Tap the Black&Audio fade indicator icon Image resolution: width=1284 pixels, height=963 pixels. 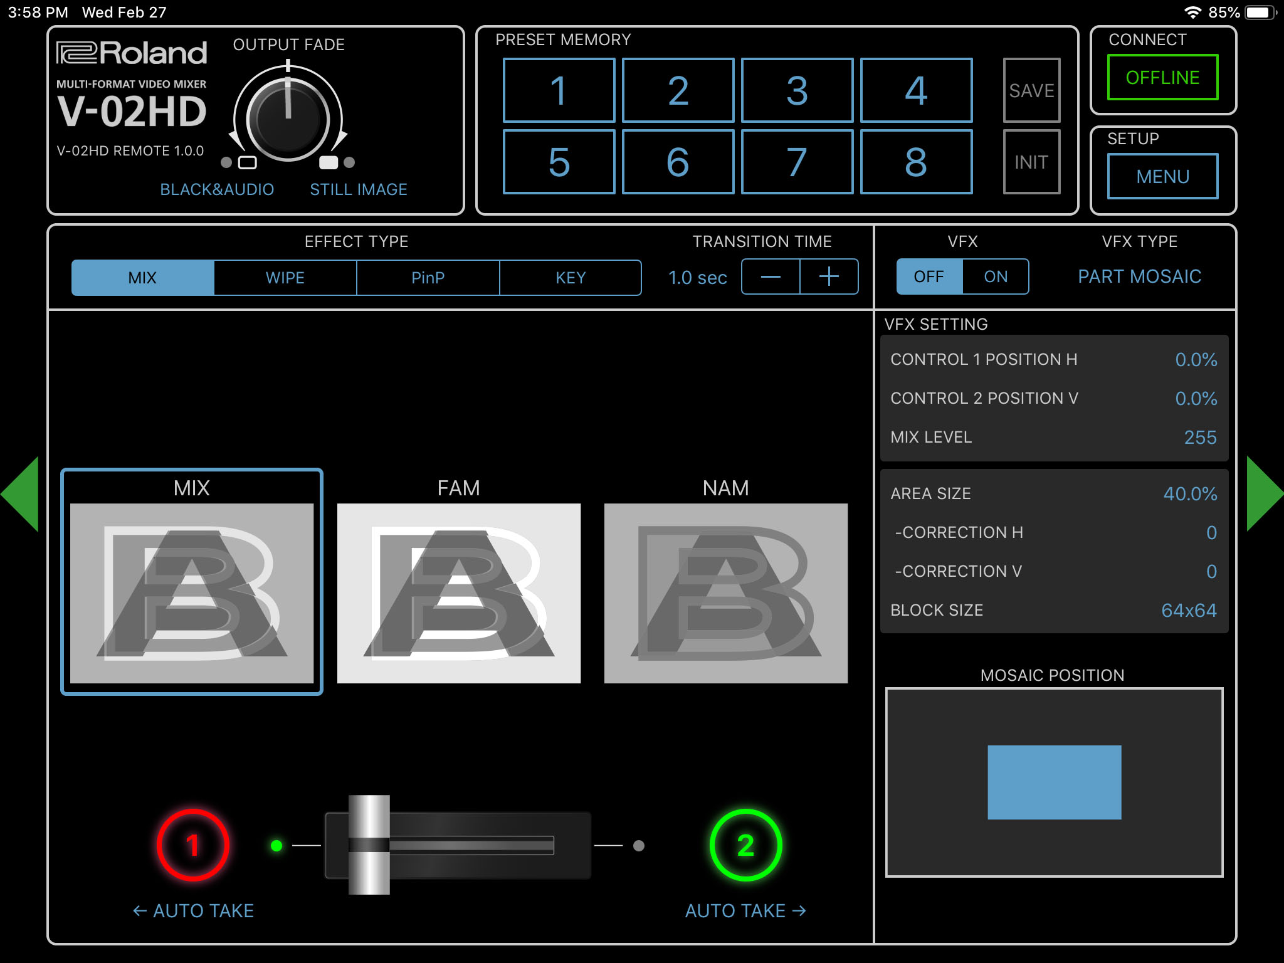(248, 162)
